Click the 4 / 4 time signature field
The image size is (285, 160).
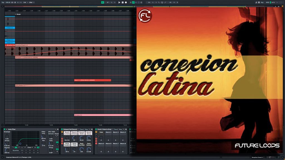(19, 2)
